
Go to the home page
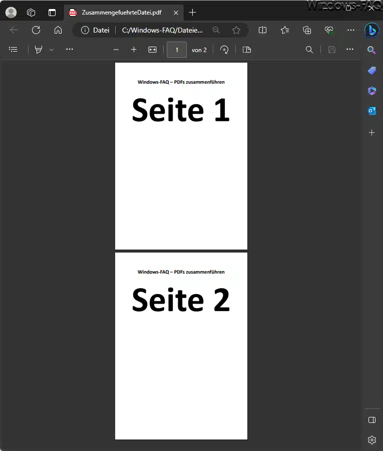pos(58,30)
